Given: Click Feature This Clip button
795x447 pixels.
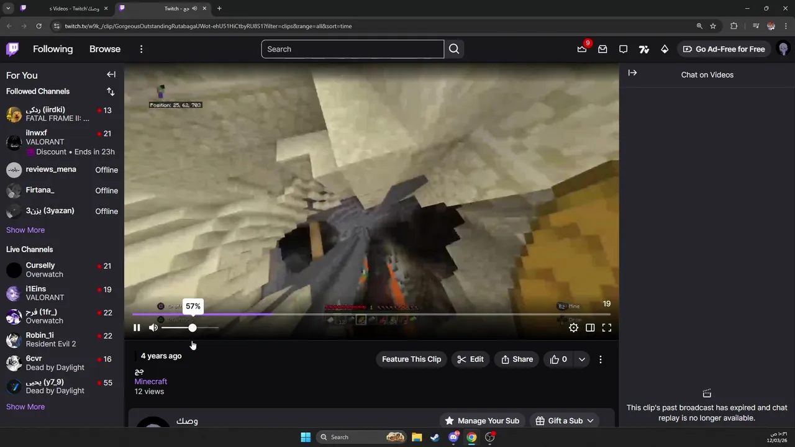Looking at the screenshot, I should [x=411, y=359].
